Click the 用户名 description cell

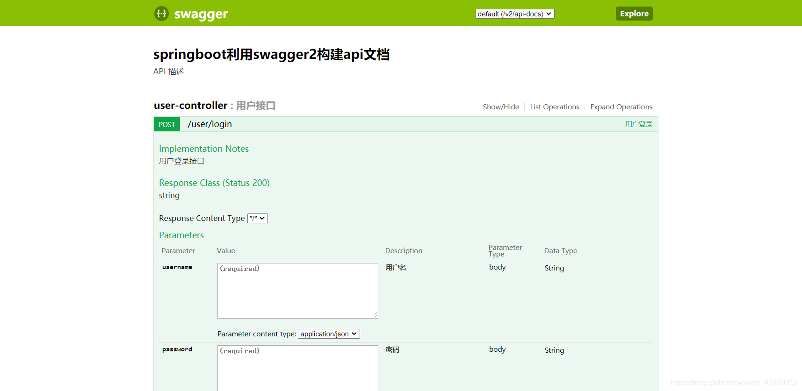[x=396, y=268]
